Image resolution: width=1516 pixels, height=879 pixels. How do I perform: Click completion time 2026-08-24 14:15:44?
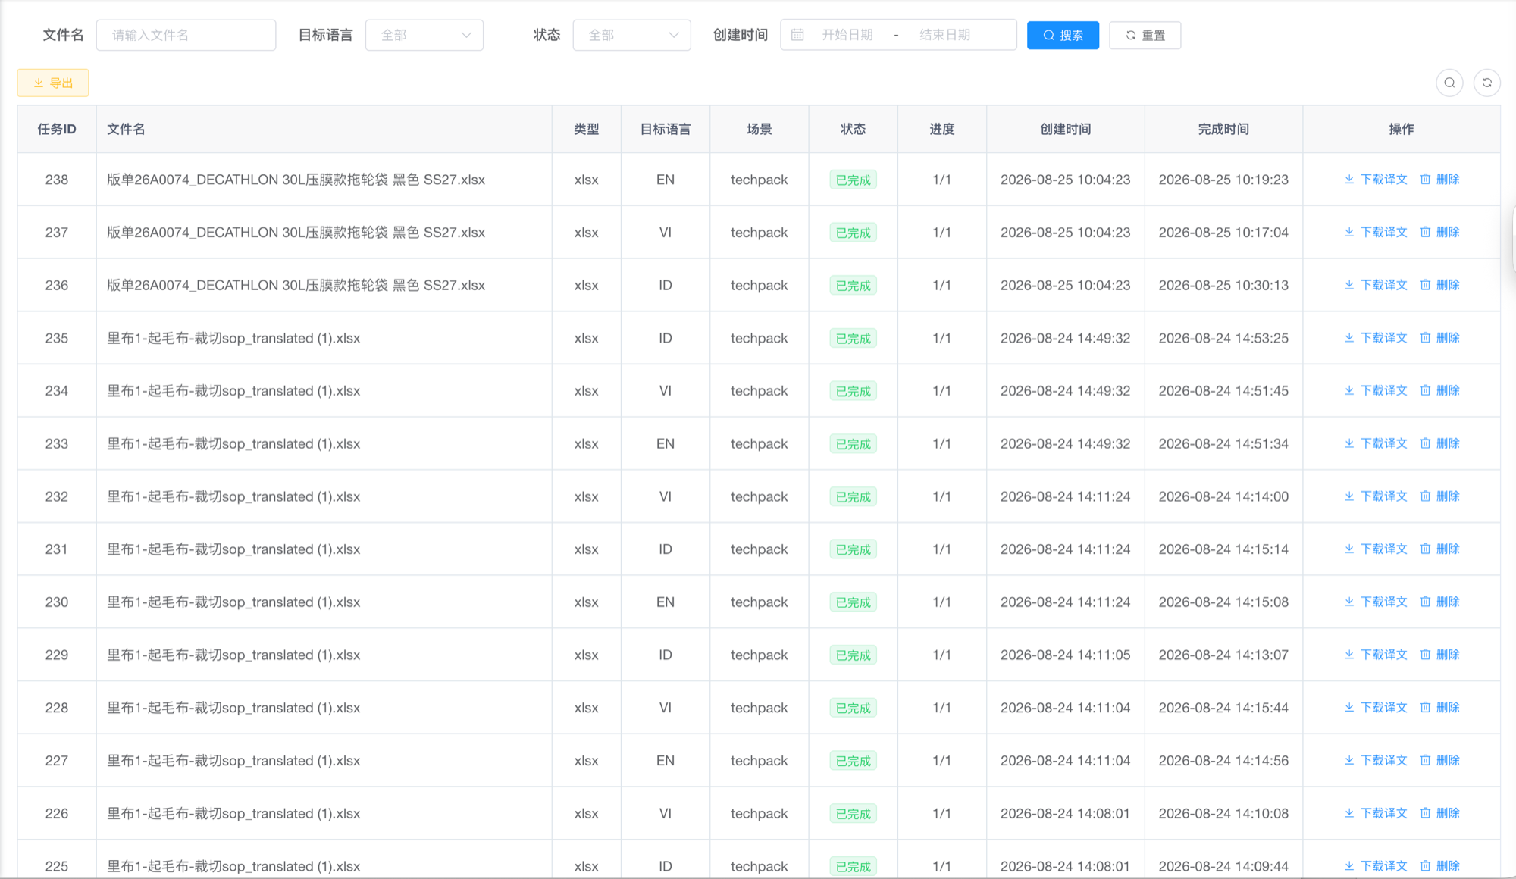pos(1223,708)
